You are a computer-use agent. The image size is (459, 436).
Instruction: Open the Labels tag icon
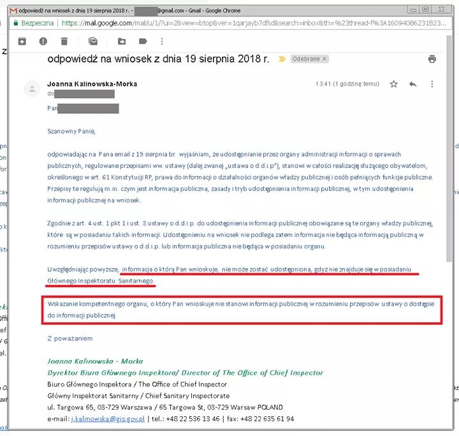click(143, 41)
